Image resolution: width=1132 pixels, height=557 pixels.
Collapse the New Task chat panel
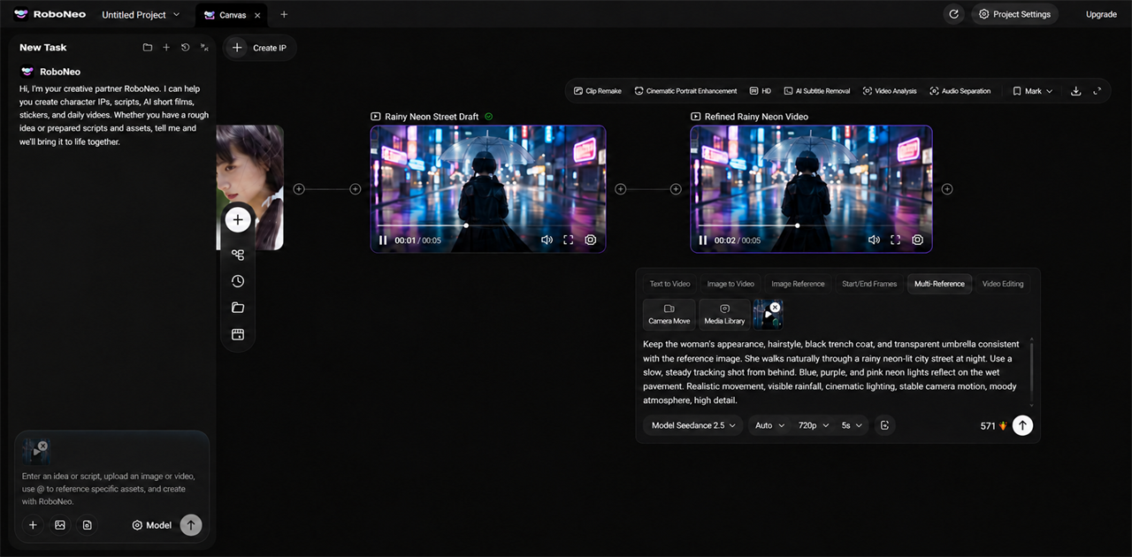pos(204,48)
